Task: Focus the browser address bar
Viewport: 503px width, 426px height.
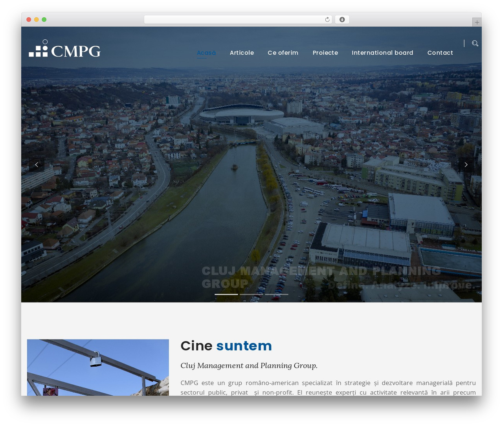Action: pos(238,20)
